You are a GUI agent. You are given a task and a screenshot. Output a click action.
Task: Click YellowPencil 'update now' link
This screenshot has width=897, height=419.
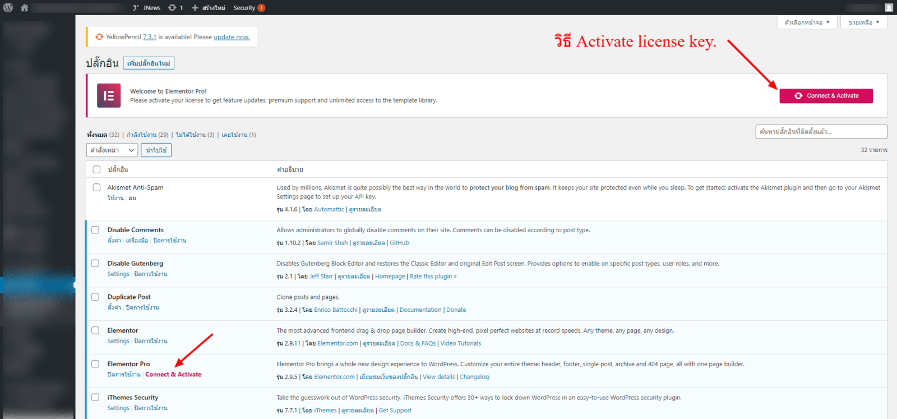tap(232, 37)
